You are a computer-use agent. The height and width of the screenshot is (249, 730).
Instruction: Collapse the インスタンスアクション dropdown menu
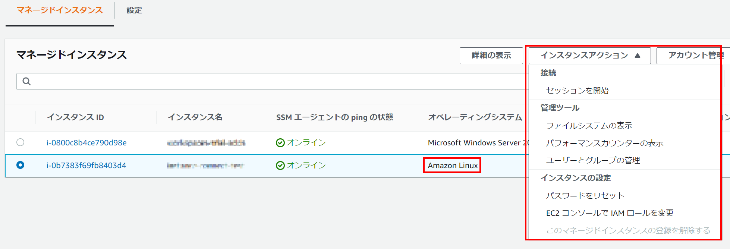[589, 55]
